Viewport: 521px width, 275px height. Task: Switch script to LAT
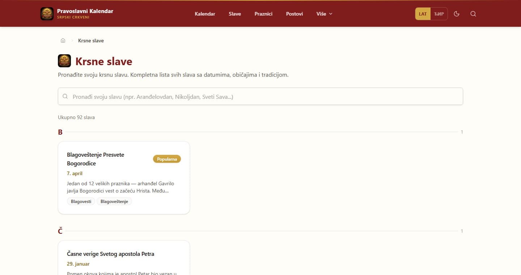(423, 14)
